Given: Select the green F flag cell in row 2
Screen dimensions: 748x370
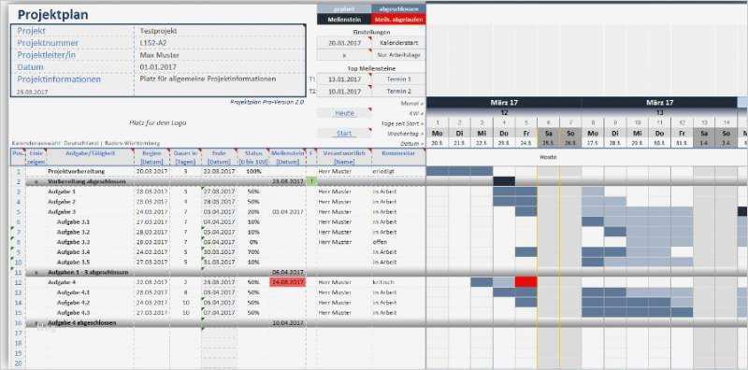Looking at the screenshot, I should point(311,181).
